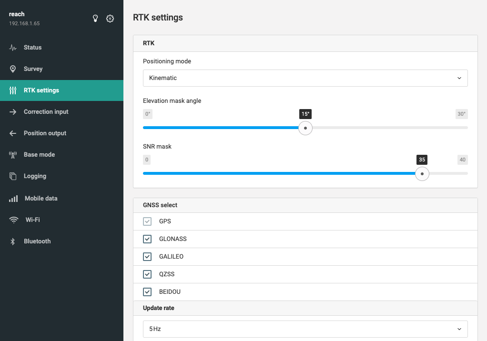Click the Mobile data signal bars icon
Image resolution: width=487 pixels, height=341 pixels.
tap(13, 198)
